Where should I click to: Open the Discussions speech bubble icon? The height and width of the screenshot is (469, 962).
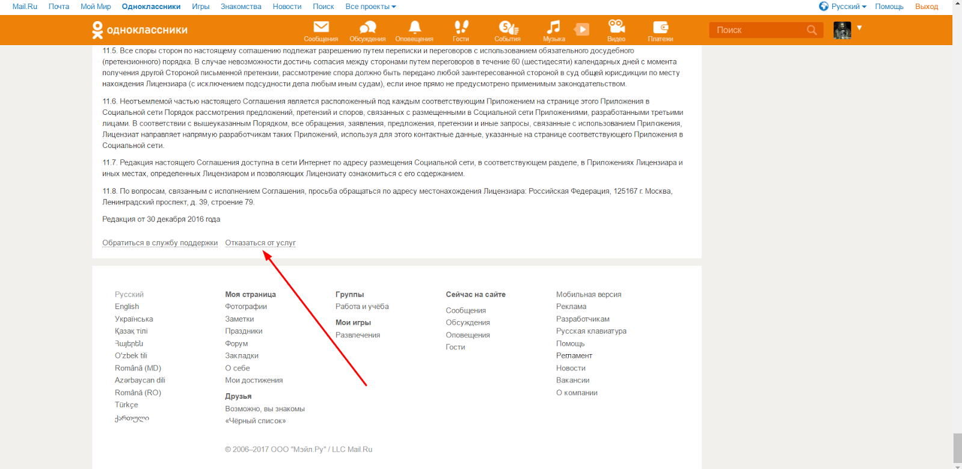[x=367, y=27]
